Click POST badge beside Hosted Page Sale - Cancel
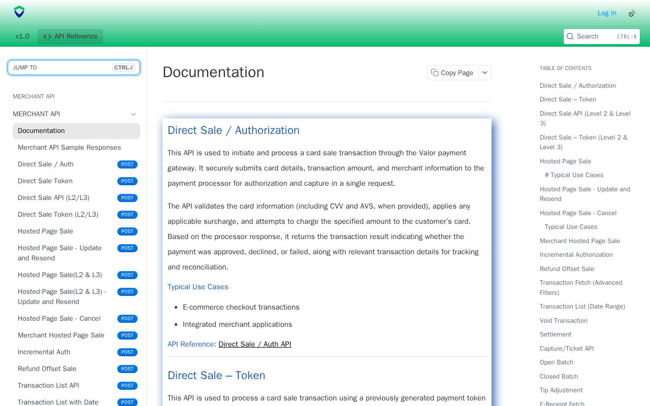The height and width of the screenshot is (406, 650). pos(127,319)
